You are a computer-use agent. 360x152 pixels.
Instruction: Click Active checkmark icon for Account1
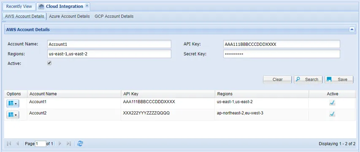click(332, 103)
